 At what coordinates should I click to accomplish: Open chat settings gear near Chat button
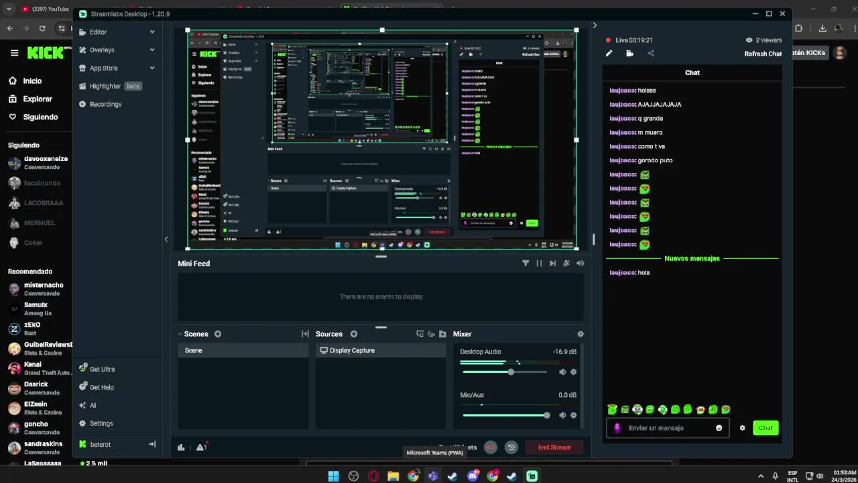(x=742, y=428)
